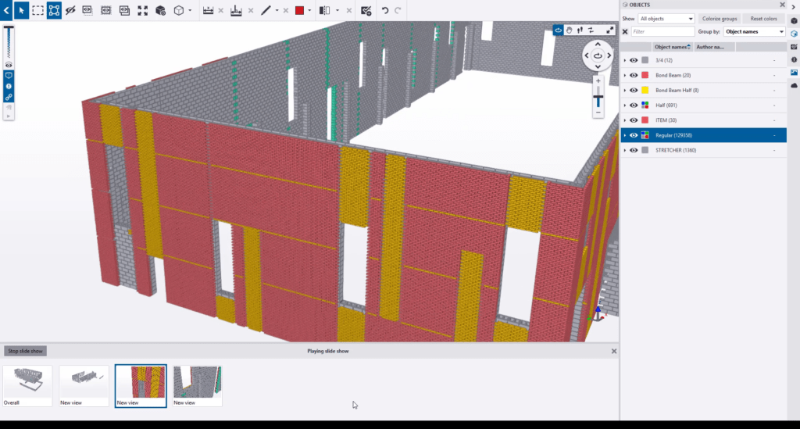Open the Show 'All objects' dropdown

666,18
